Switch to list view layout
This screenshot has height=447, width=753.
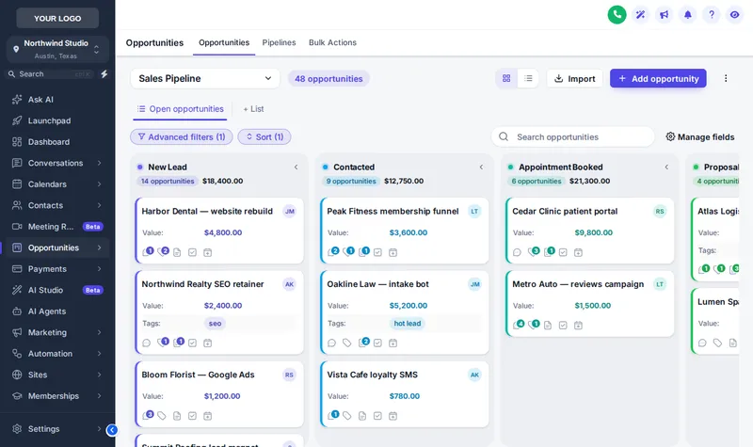(528, 78)
